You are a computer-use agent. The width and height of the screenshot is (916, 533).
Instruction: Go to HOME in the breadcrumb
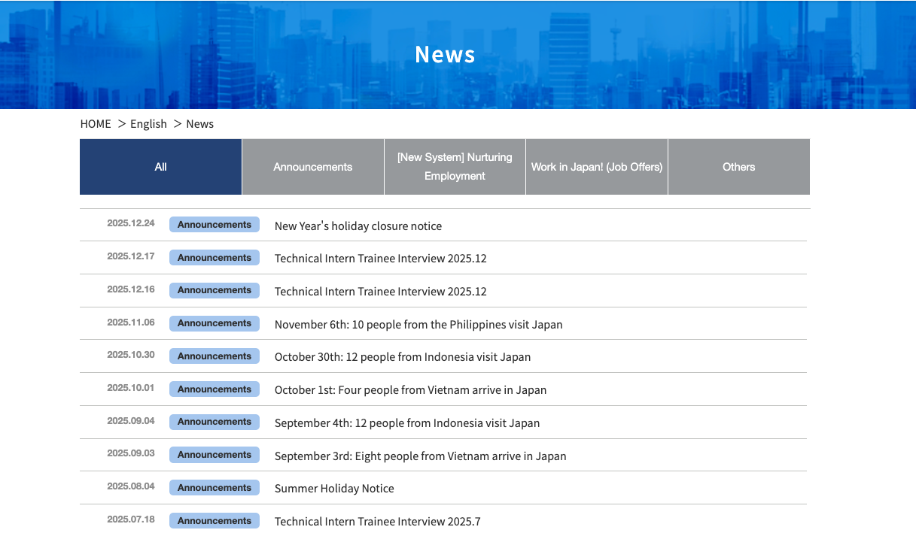96,124
